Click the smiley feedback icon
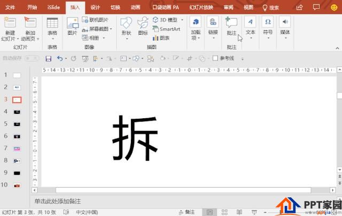This screenshot has height=216, width=342. (x=334, y=7)
